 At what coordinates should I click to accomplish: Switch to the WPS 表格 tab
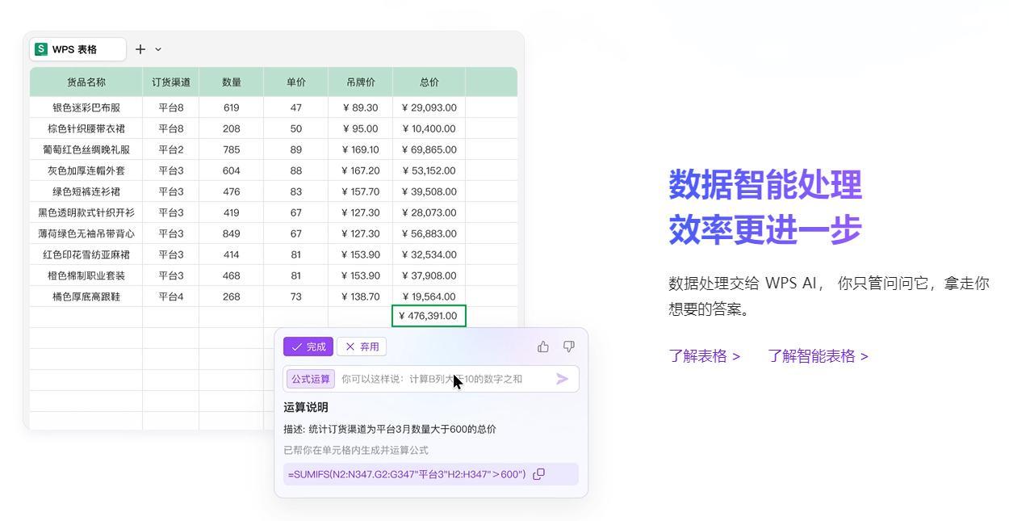click(78, 49)
